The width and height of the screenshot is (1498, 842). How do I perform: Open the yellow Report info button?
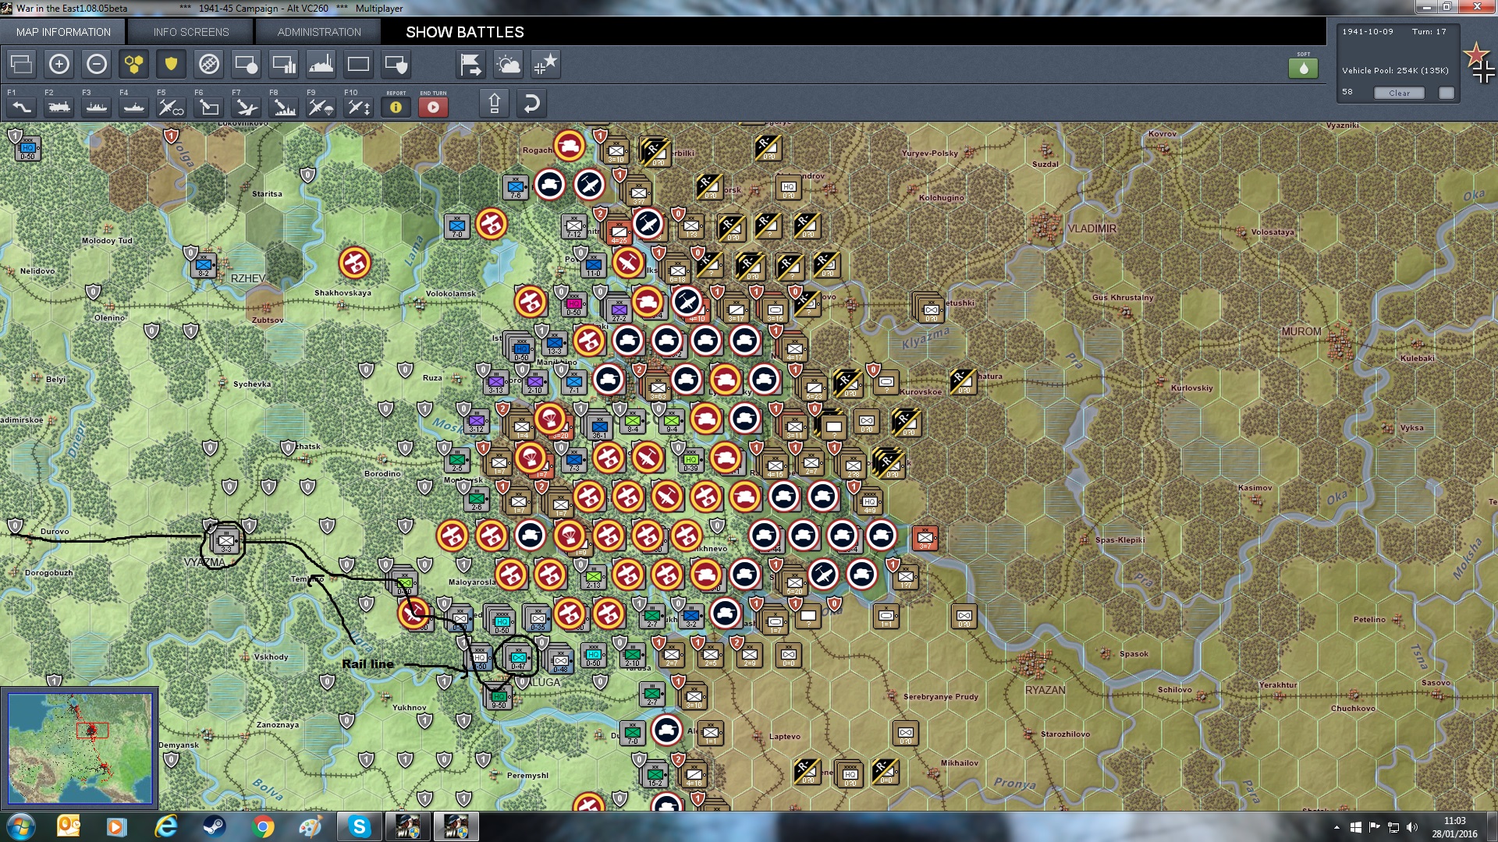pos(396,107)
